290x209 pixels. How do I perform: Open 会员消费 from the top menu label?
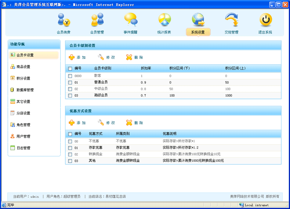63,32
